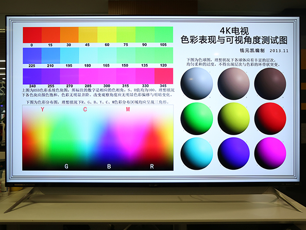The image size is (306, 230).
Task: Select the green block labeled 105
Action: [164, 35]
